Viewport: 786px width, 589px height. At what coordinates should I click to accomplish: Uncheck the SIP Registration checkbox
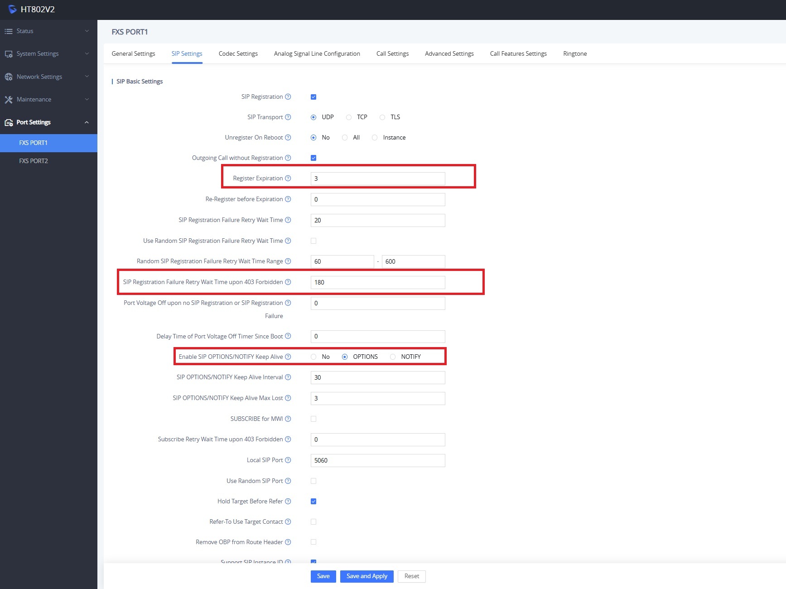(313, 97)
